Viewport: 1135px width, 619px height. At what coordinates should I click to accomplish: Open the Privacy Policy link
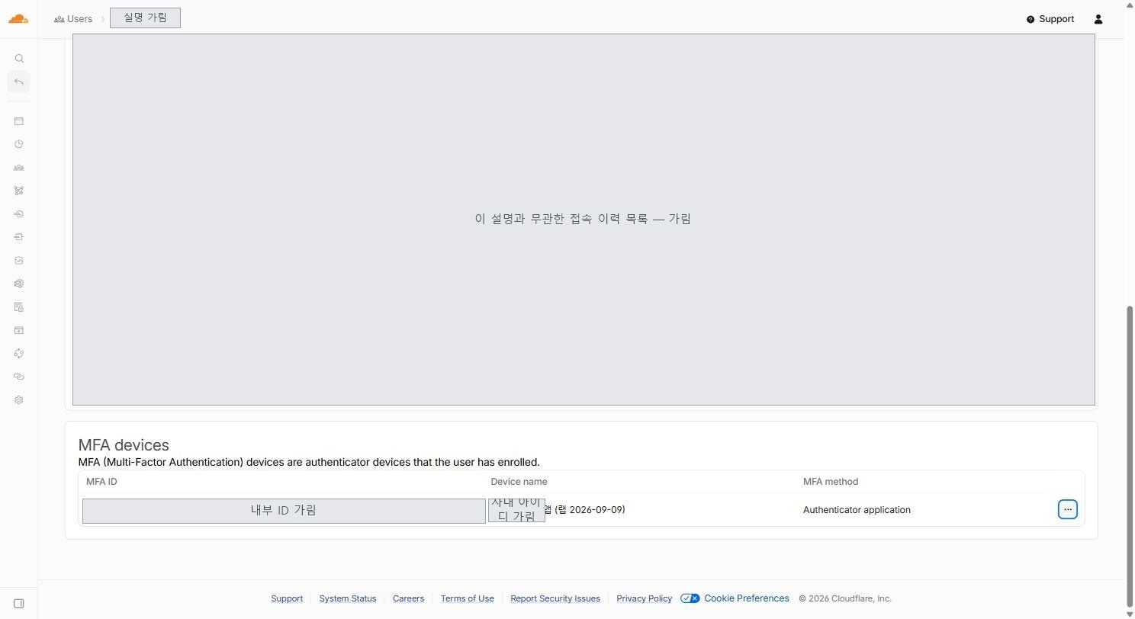point(644,598)
